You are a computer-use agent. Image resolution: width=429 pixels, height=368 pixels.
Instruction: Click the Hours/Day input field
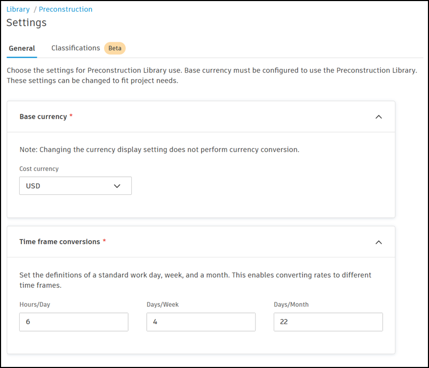tap(74, 322)
